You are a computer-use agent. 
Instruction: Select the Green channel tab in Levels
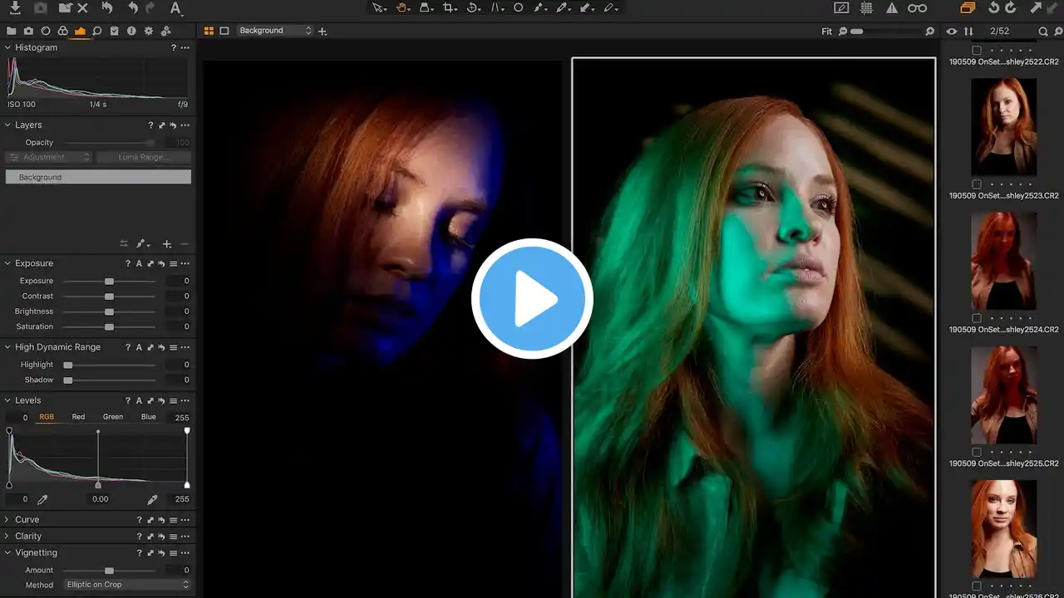click(x=113, y=417)
